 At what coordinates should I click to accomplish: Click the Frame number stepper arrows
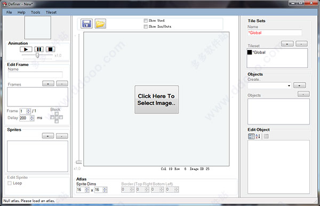[x=28, y=111]
